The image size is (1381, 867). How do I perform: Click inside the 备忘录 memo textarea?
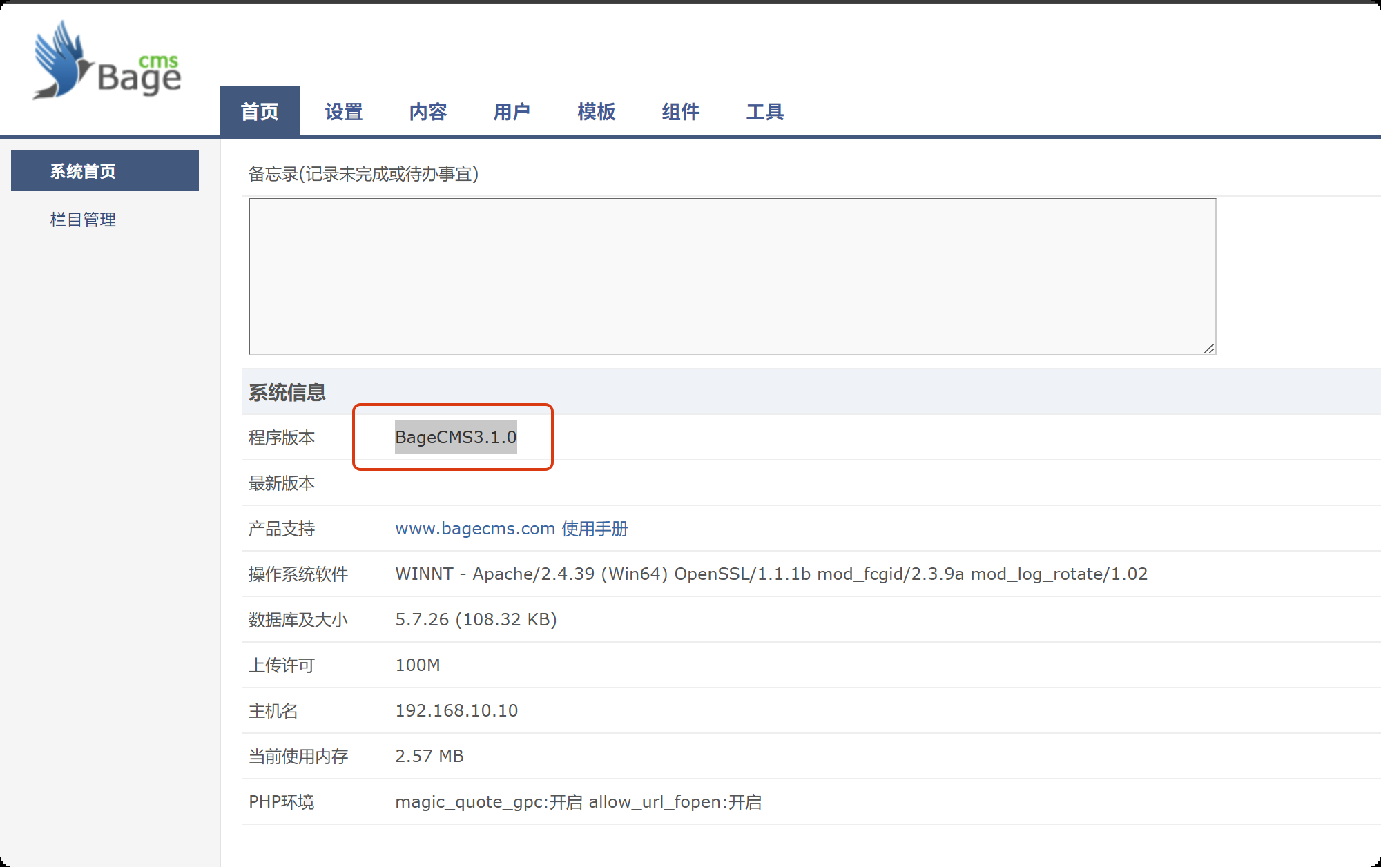point(732,276)
